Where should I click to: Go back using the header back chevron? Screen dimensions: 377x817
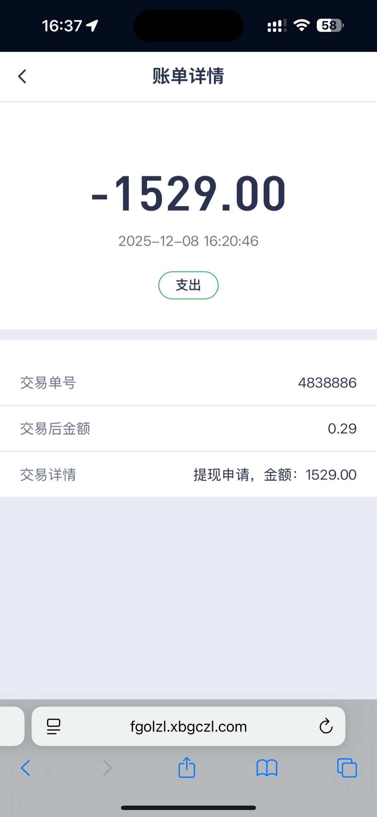click(x=22, y=76)
